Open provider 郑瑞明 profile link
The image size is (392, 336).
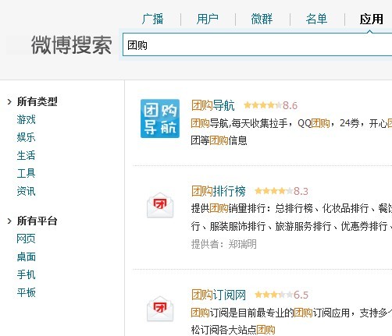click(242, 244)
